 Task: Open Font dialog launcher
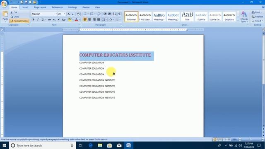click(79, 25)
